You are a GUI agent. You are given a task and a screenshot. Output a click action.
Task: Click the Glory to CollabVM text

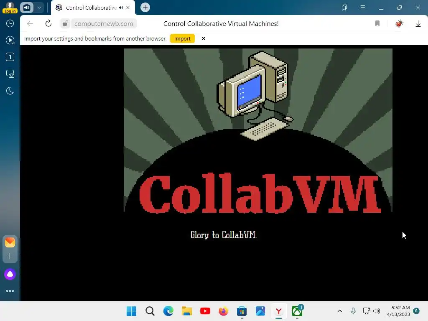point(224,235)
